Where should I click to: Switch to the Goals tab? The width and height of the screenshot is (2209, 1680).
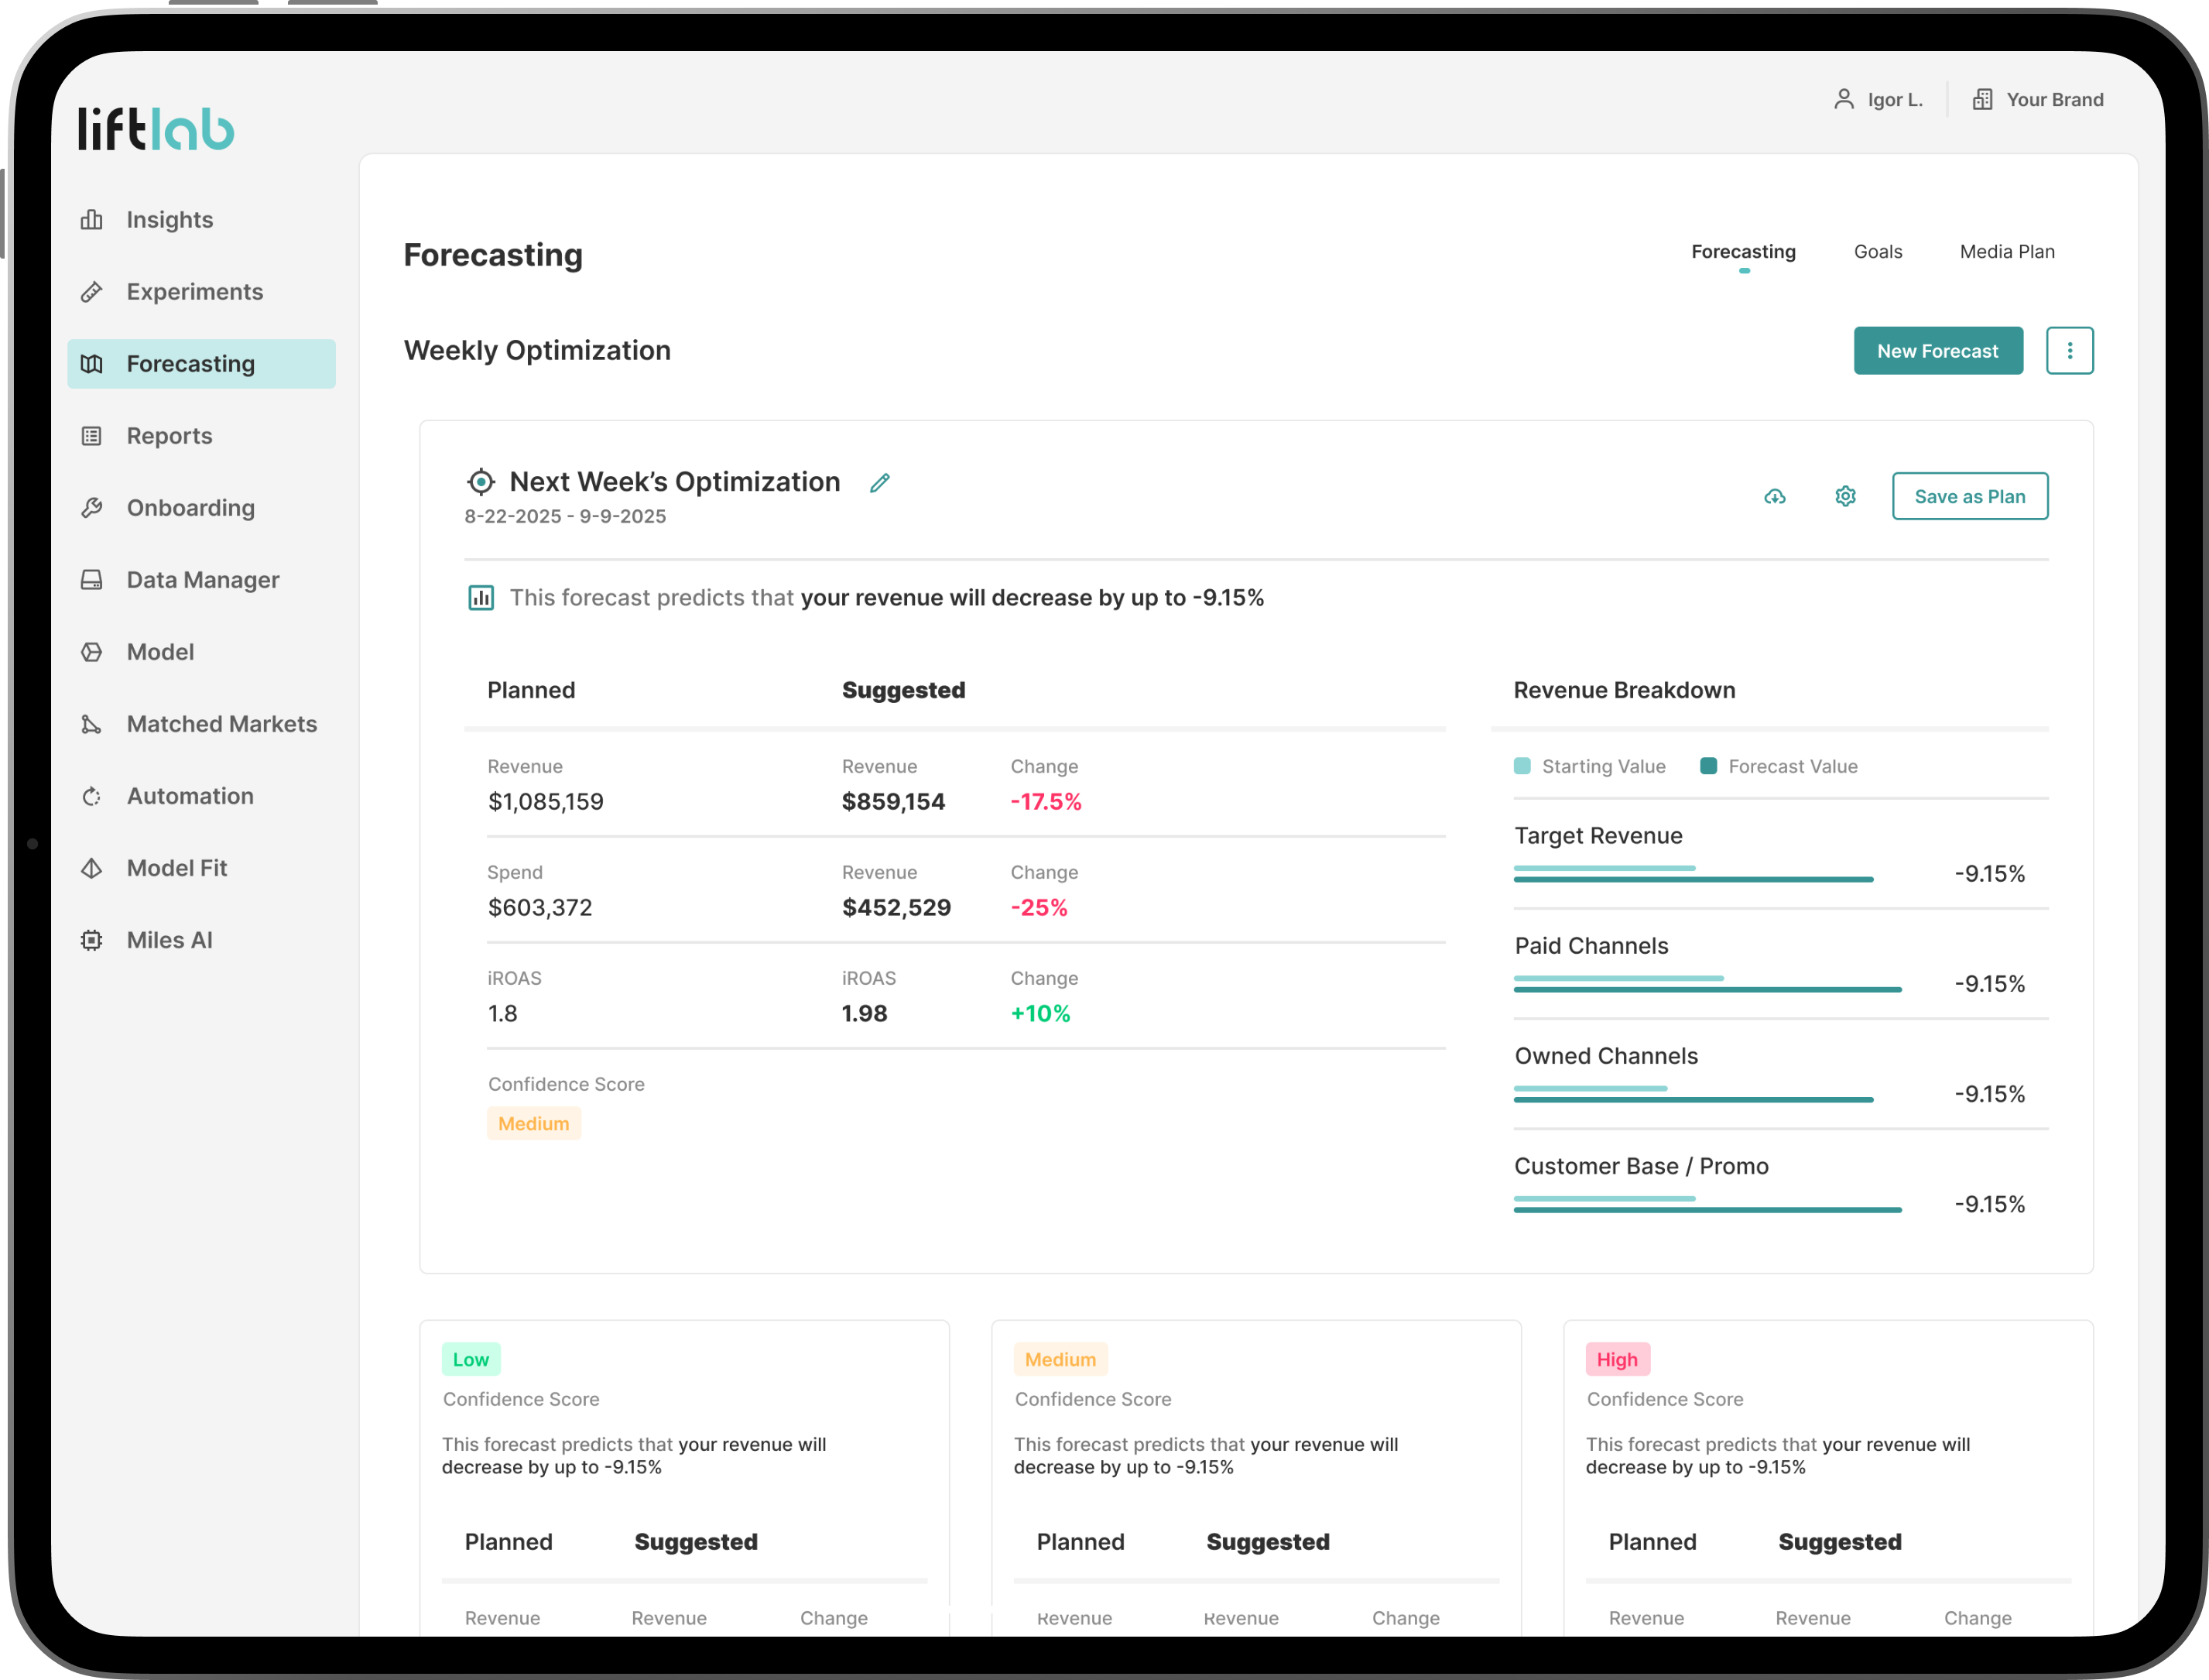tap(1877, 252)
